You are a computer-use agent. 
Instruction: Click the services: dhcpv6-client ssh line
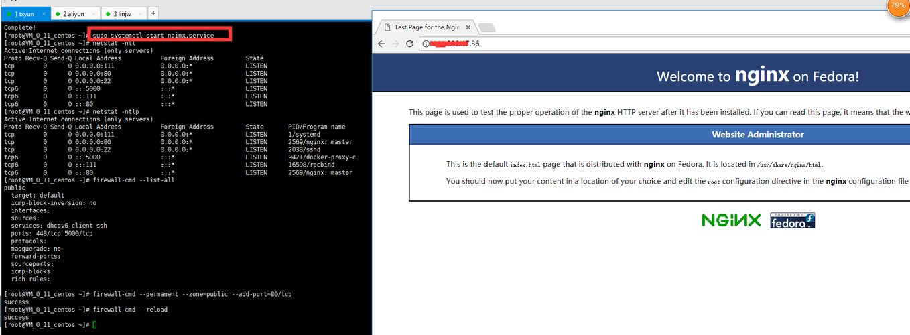click(59, 226)
